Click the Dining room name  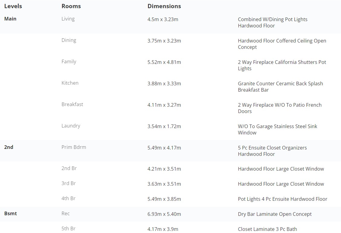pyautogui.click(x=69, y=40)
